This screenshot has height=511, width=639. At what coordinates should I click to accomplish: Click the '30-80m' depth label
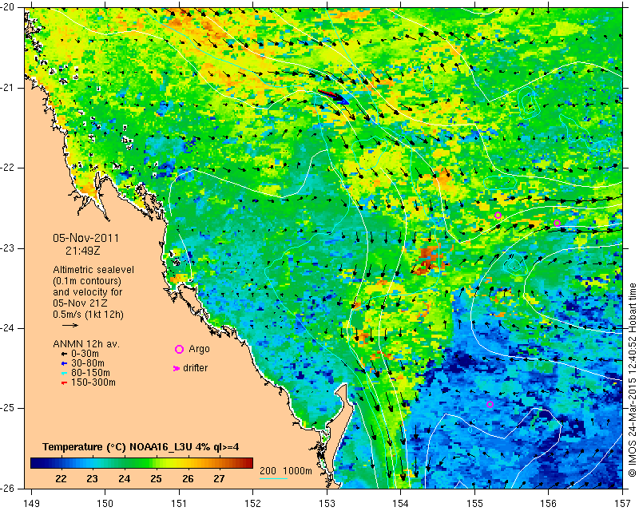pos(88,363)
